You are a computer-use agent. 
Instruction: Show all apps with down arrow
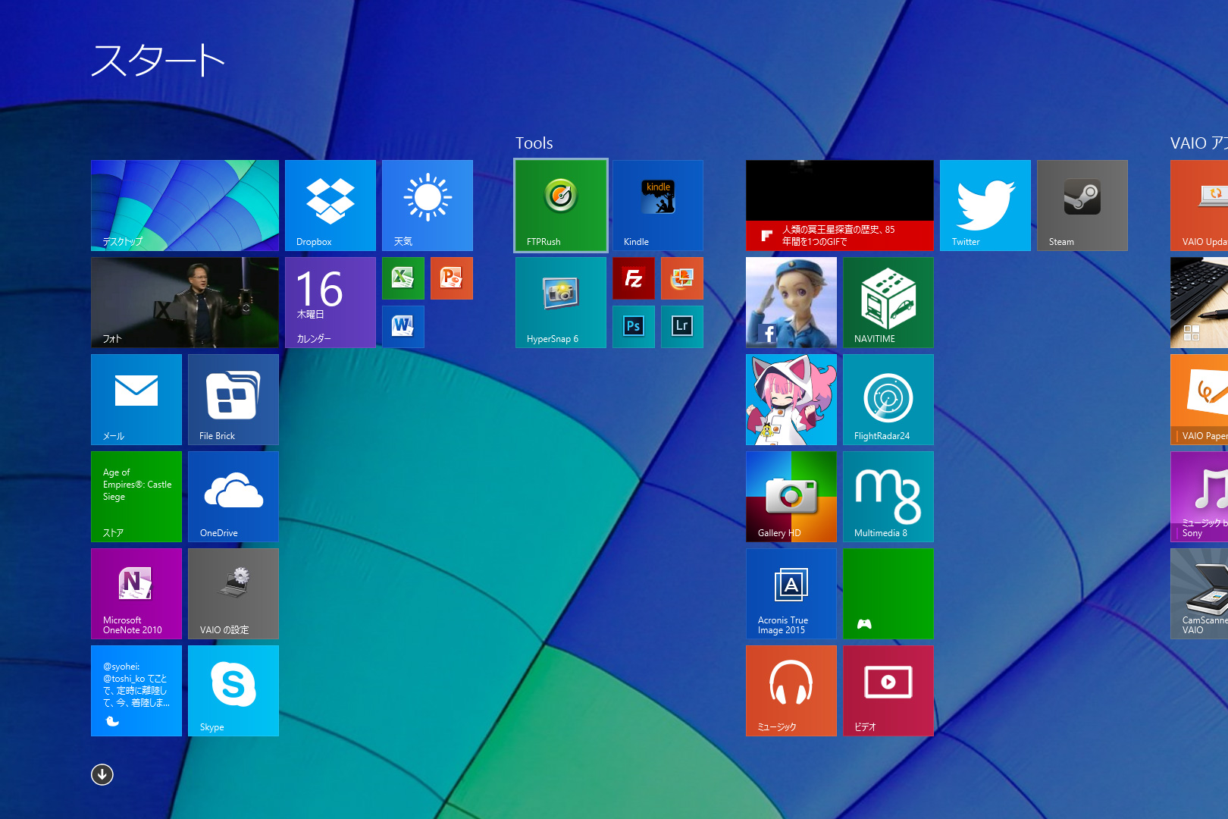click(102, 774)
